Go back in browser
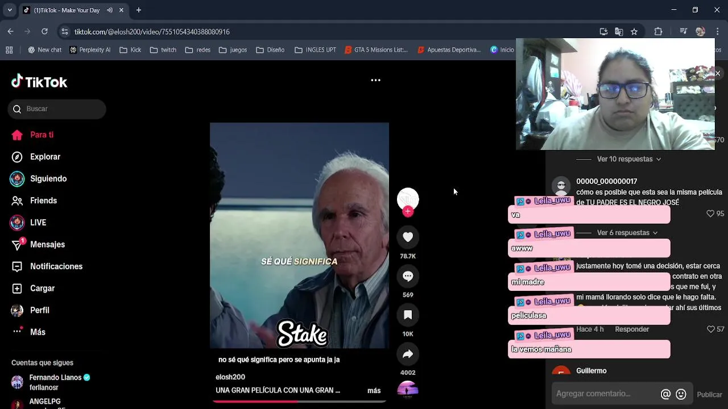The width and height of the screenshot is (728, 409). point(11,32)
